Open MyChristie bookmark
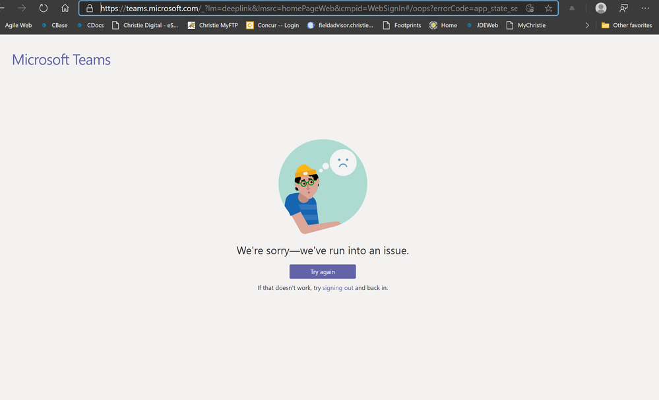Viewport: 659px width, 400px height. pos(526,25)
